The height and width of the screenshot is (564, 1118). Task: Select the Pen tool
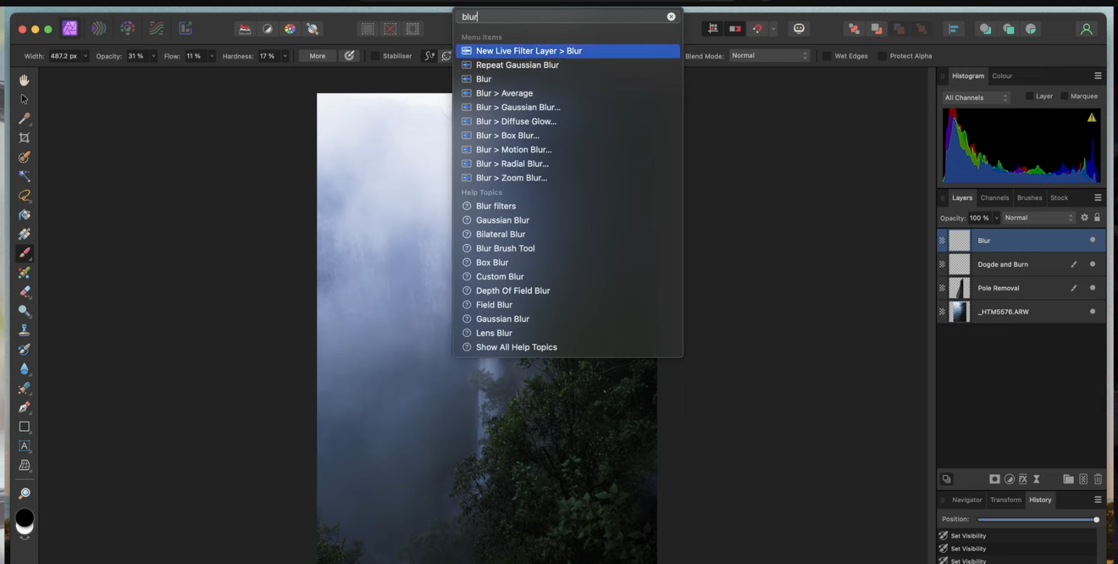tap(24, 407)
